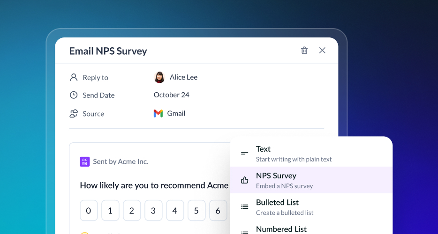438x234 pixels.
Task: Click the Source label
Action: [x=93, y=114]
